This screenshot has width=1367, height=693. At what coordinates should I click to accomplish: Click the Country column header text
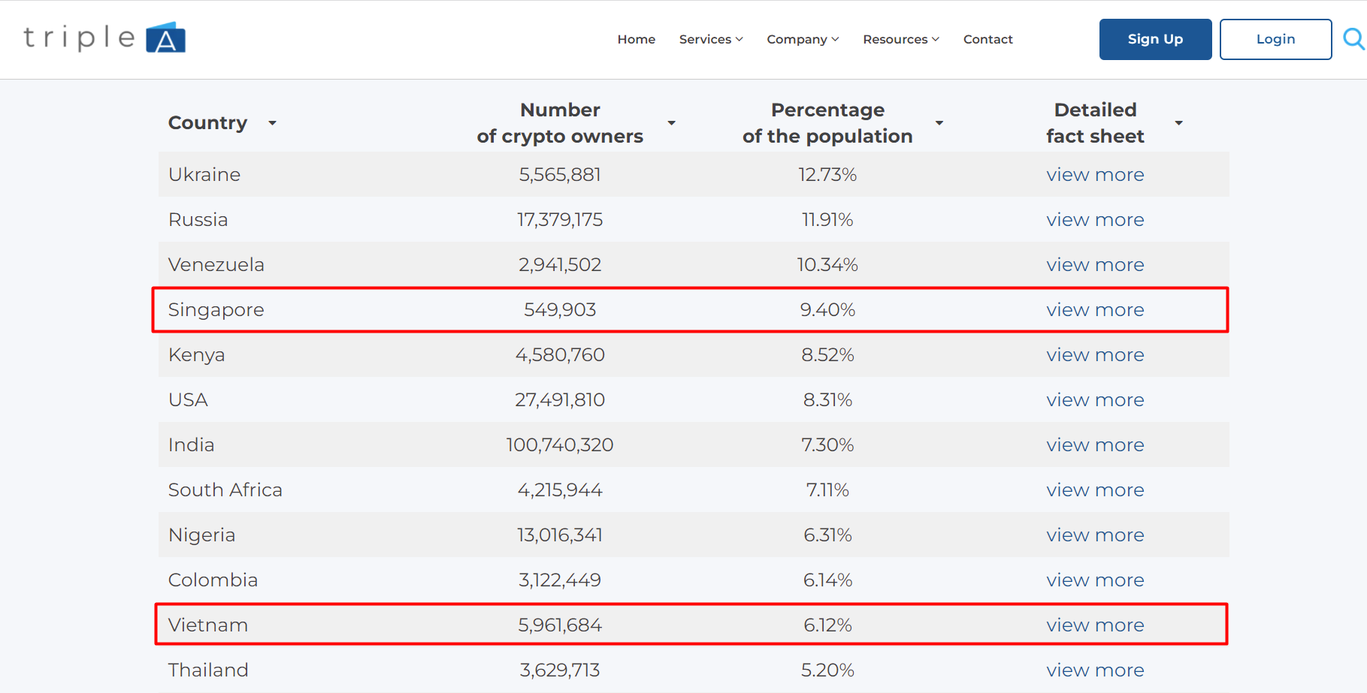(207, 123)
